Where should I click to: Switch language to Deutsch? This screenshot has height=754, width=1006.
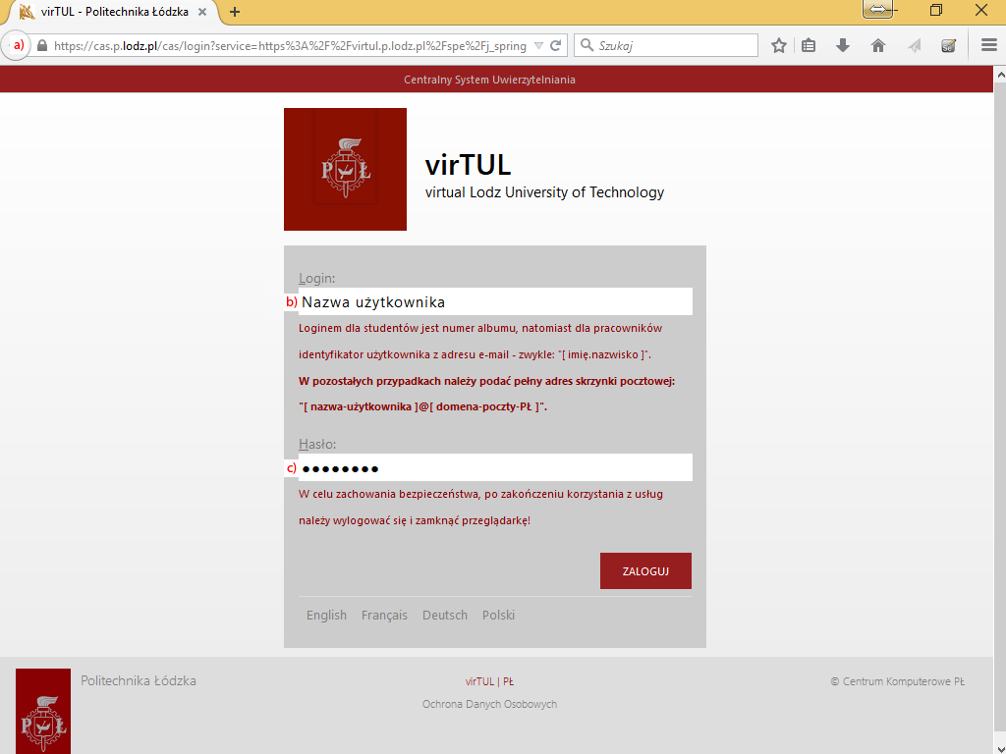pyautogui.click(x=445, y=615)
